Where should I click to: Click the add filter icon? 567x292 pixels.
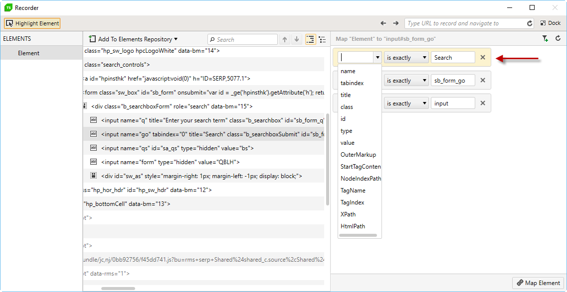(x=545, y=39)
